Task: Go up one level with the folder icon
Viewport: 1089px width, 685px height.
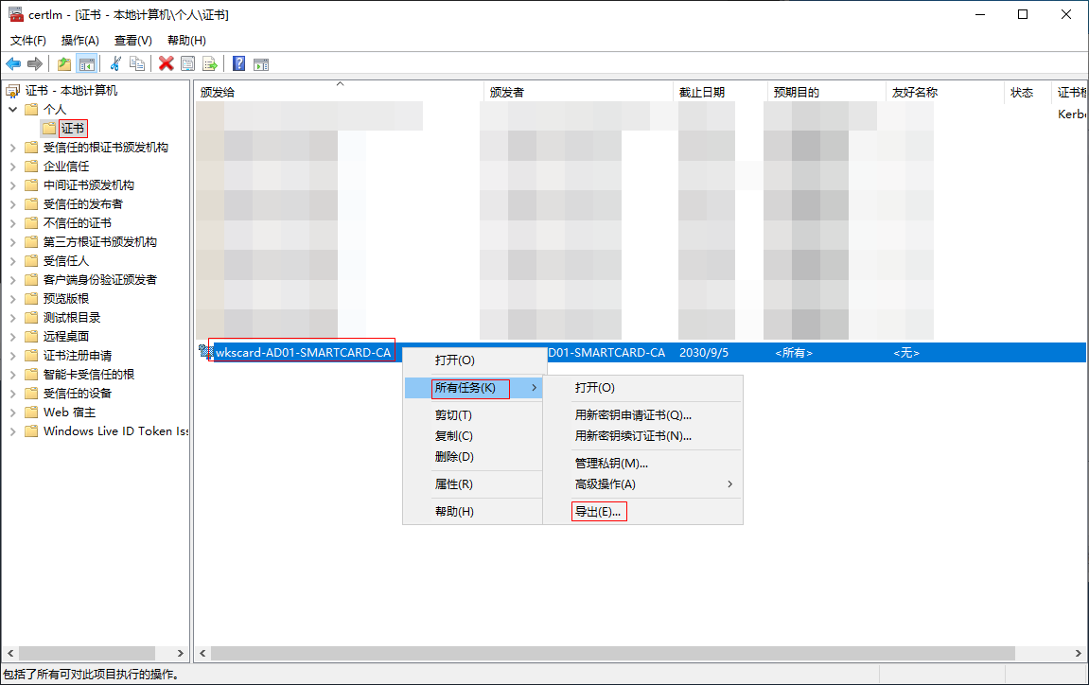Action: 64,64
